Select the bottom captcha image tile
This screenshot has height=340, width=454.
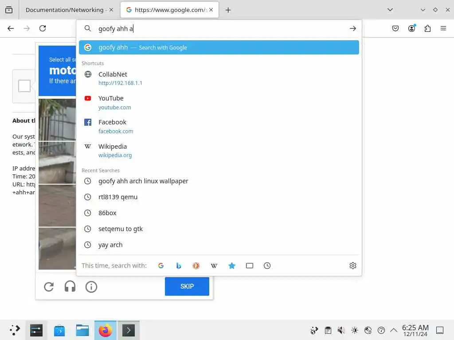point(57,249)
